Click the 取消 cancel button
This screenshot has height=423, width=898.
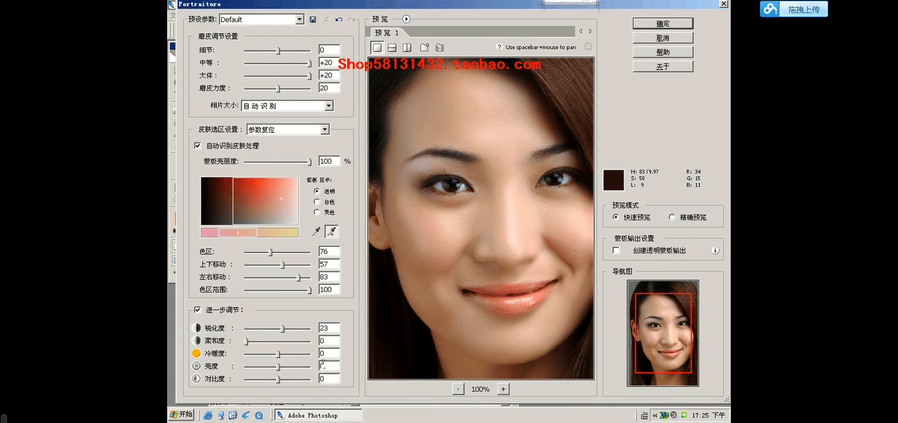point(663,38)
